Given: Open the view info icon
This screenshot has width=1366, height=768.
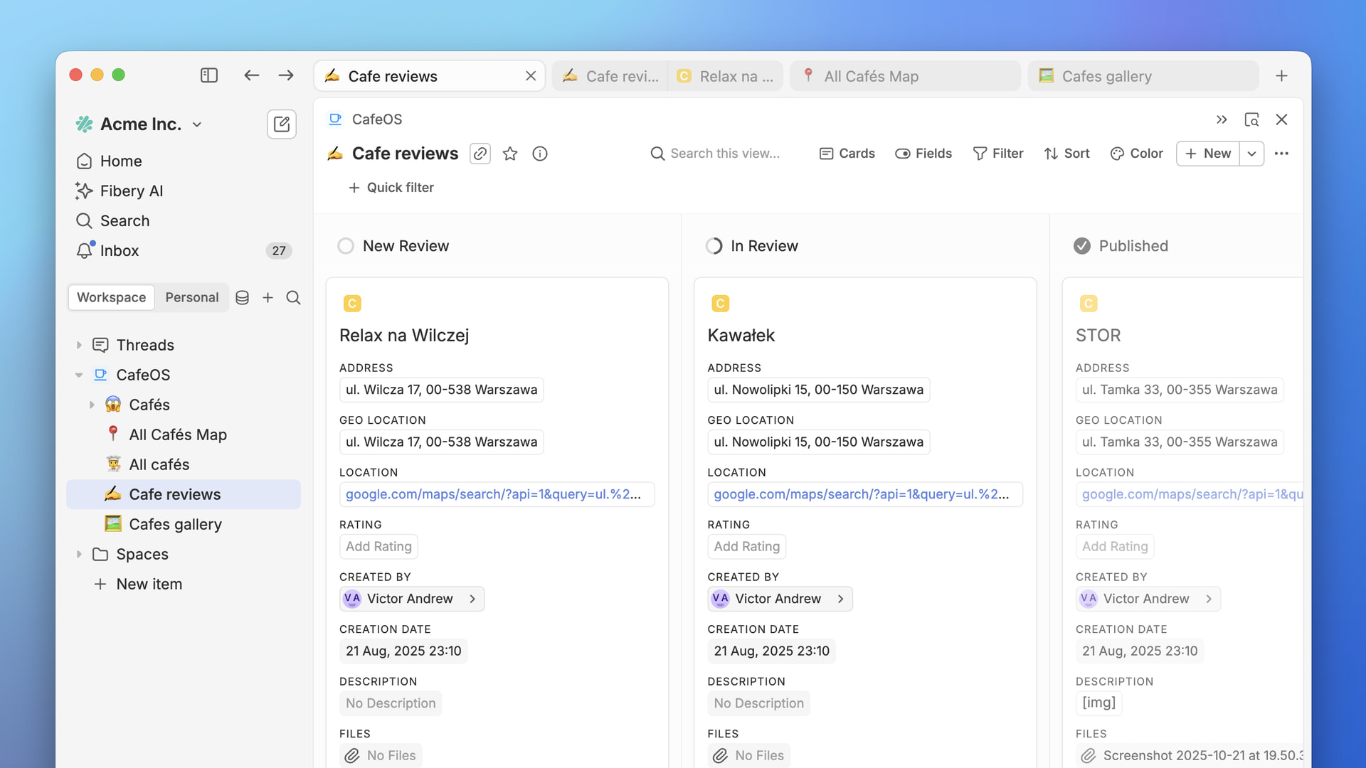Looking at the screenshot, I should (x=540, y=154).
